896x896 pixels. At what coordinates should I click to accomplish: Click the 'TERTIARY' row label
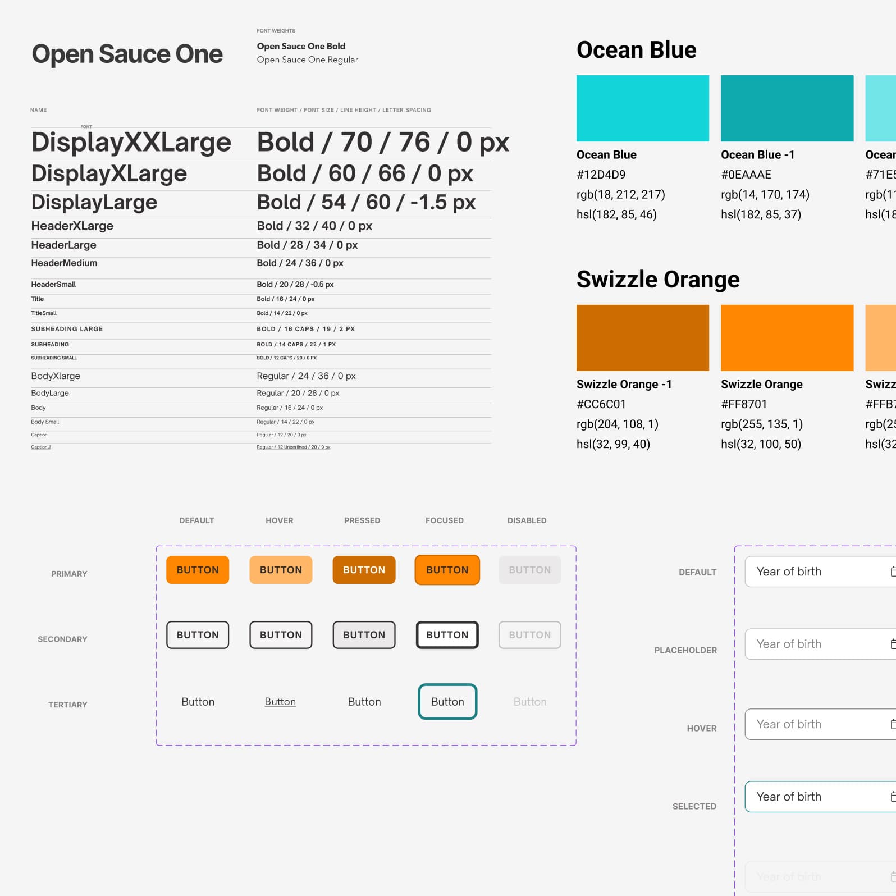[68, 705]
